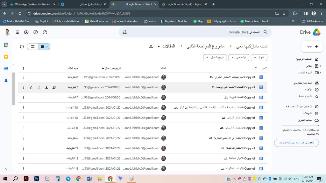Open Google apps grid launcher
The height and width of the screenshot is (183, 326).
tap(18, 32)
